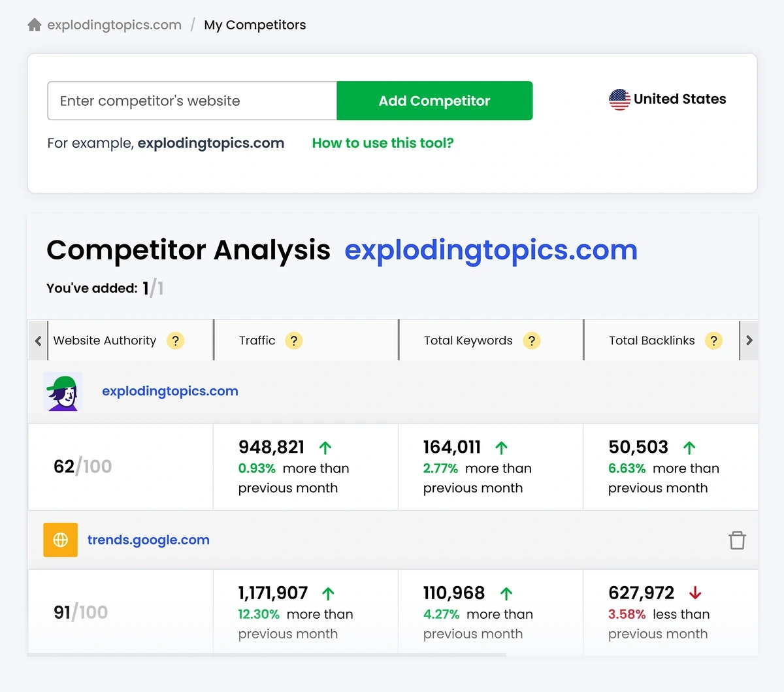Click the Add Competitor button

[434, 101]
